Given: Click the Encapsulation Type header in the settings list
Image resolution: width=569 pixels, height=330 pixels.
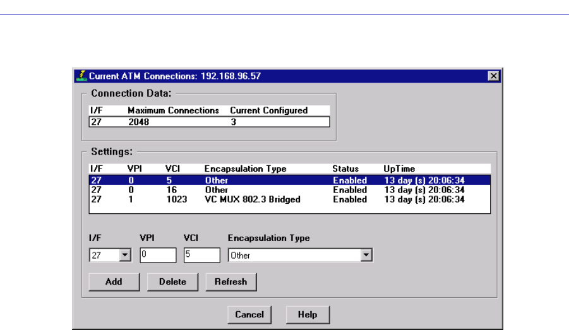Looking at the screenshot, I should click(x=245, y=169).
